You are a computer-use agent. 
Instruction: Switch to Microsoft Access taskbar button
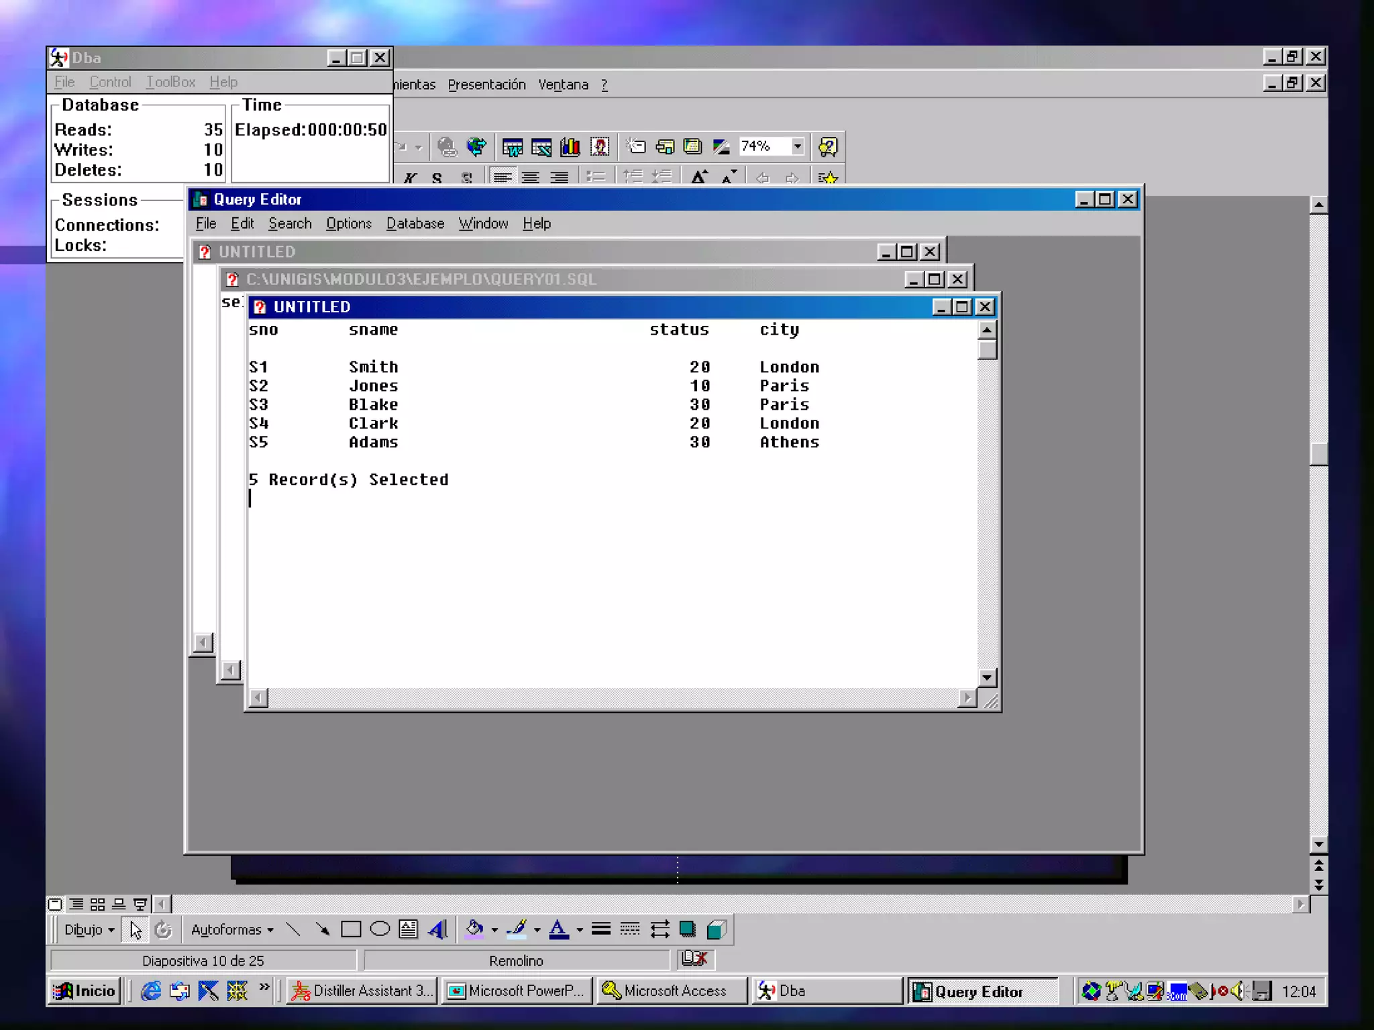[x=672, y=990]
